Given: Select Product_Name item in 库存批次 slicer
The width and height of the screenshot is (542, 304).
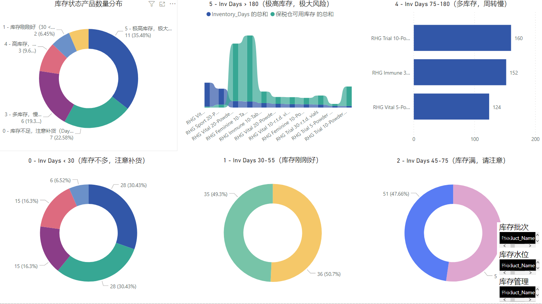Looking at the screenshot, I should point(518,238).
